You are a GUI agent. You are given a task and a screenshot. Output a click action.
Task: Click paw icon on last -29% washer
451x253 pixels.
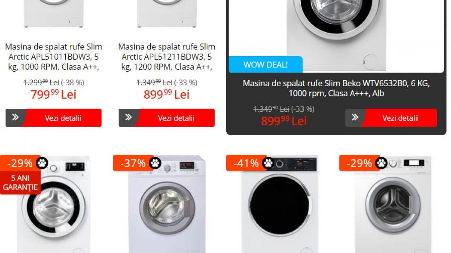pyautogui.click(x=381, y=163)
